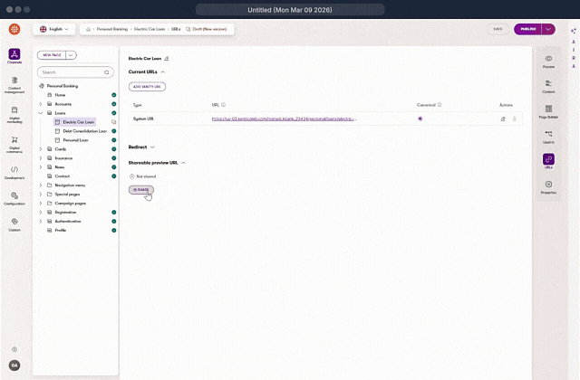Select the Debt Consolidation Loan page

84,131
